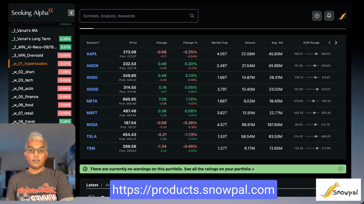This screenshot has width=364, height=204.
Task: Open the TSLA symbol link
Action: point(92,136)
